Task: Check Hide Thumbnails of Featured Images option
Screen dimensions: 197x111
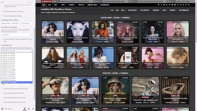Action: click(x=2, y=39)
